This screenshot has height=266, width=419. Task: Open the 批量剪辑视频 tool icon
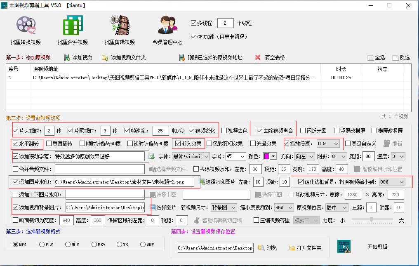(x=120, y=26)
